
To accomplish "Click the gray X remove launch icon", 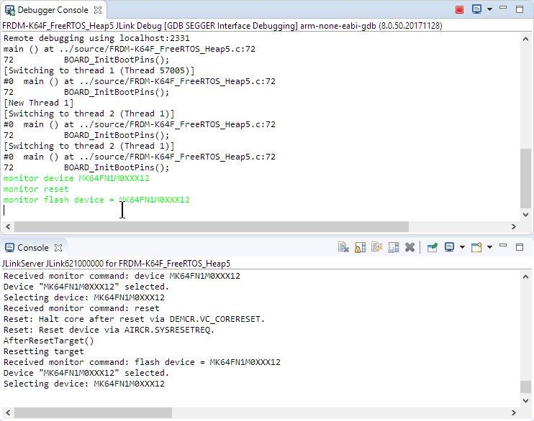I will (x=409, y=247).
